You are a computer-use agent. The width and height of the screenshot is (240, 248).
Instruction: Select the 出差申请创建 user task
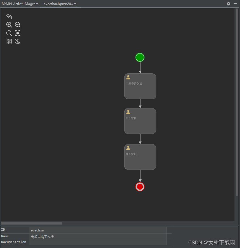[140, 86]
